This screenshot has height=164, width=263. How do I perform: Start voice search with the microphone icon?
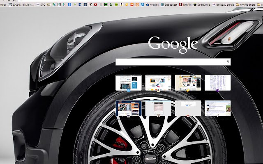[x=228, y=62]
